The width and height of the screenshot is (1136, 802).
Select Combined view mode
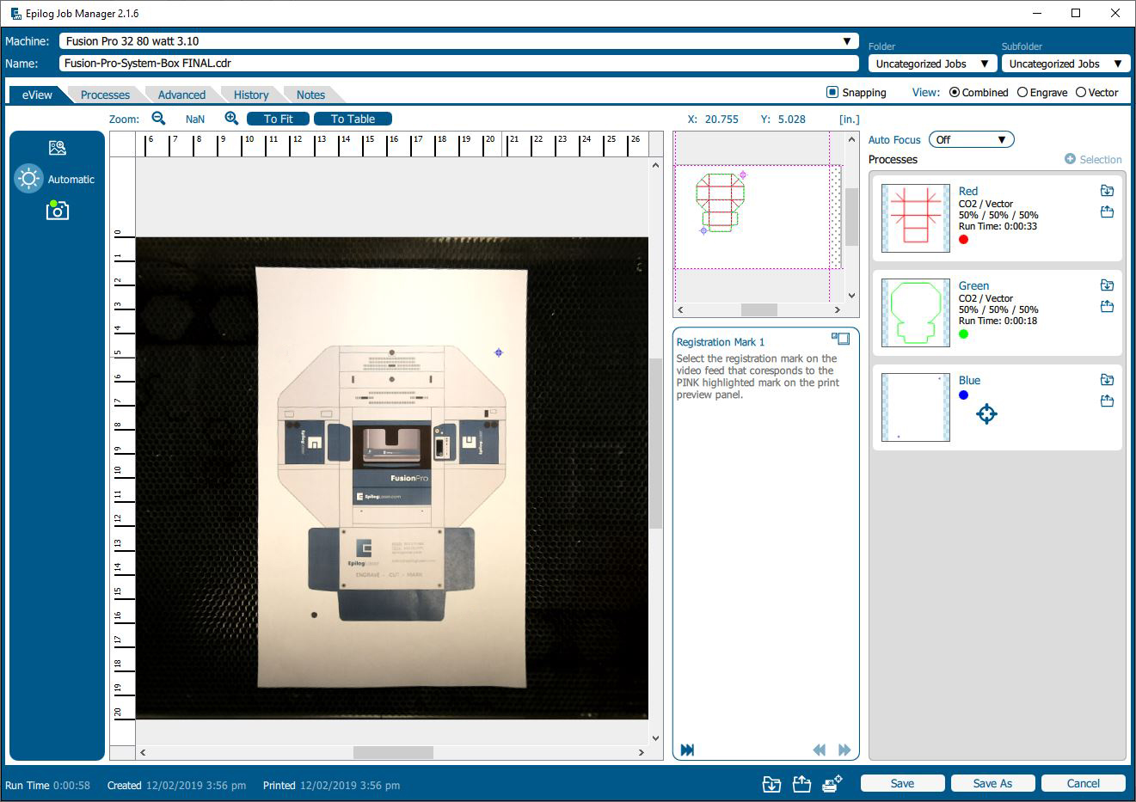955,92
